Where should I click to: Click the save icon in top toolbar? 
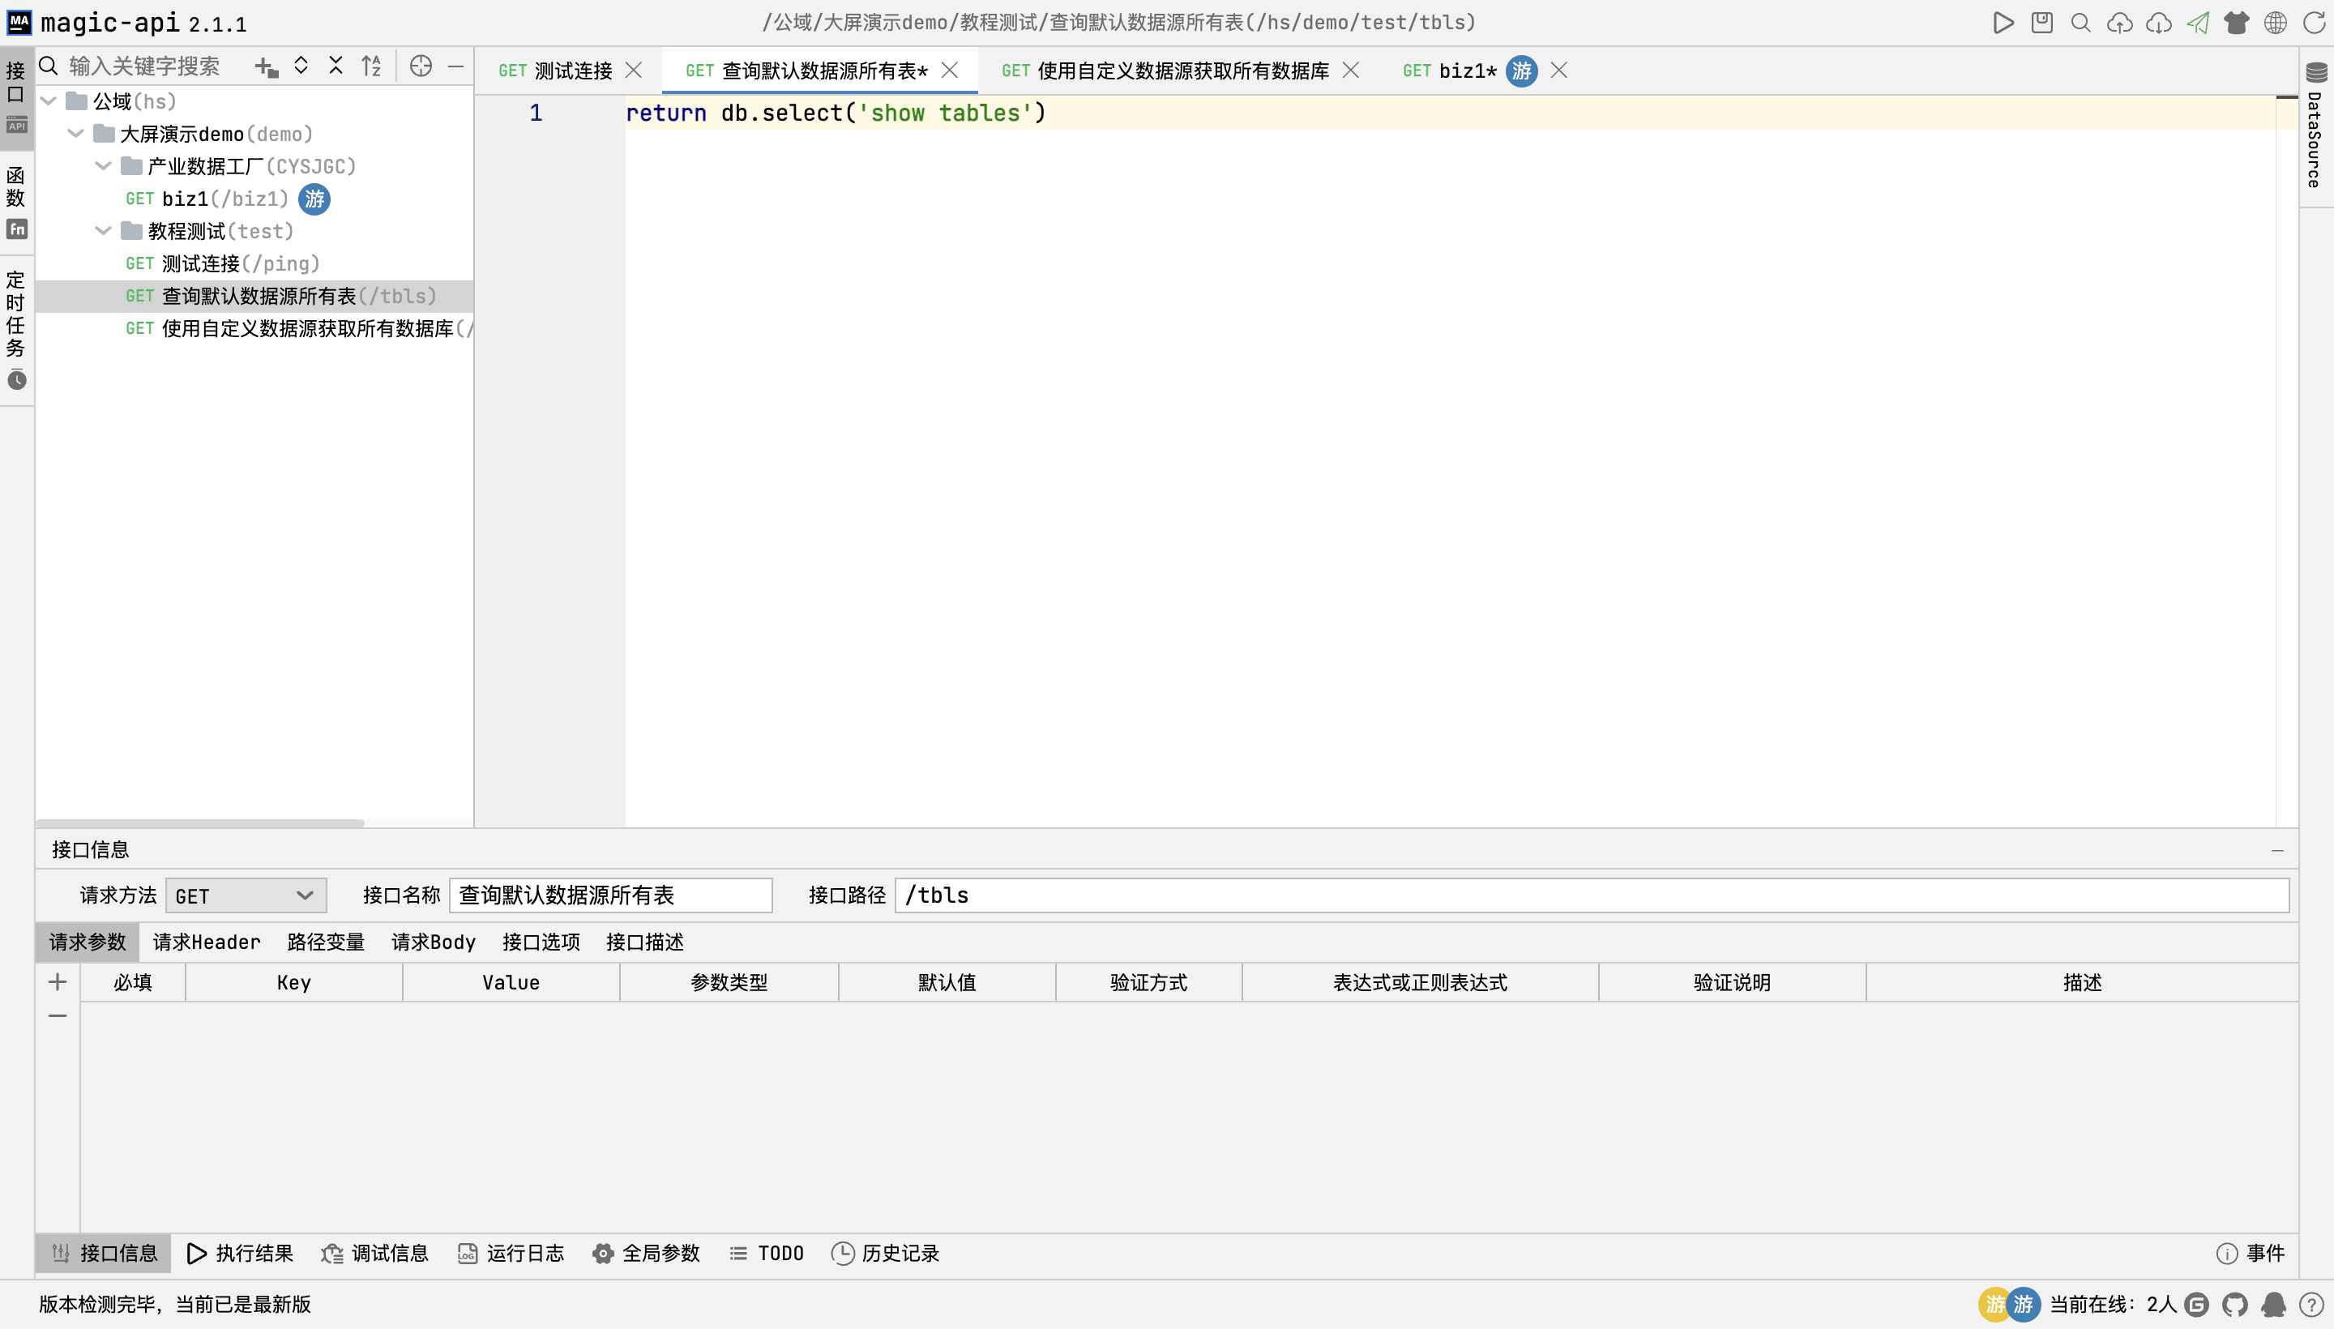coord(2042,23)
